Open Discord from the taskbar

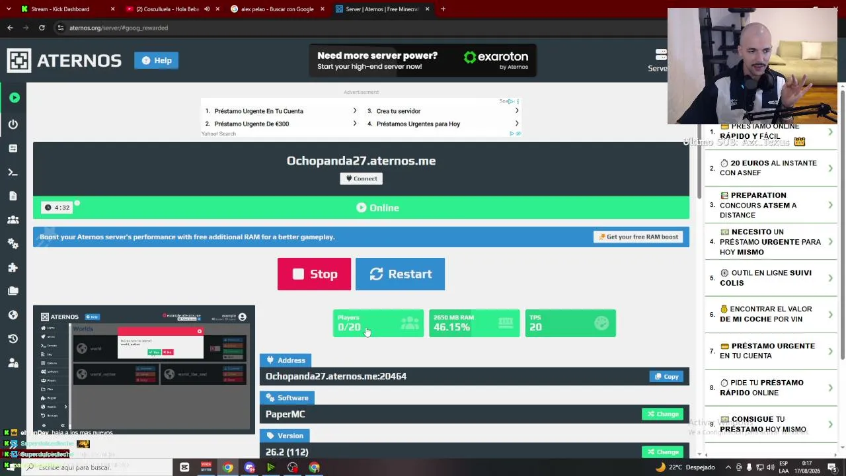point(249,467)
